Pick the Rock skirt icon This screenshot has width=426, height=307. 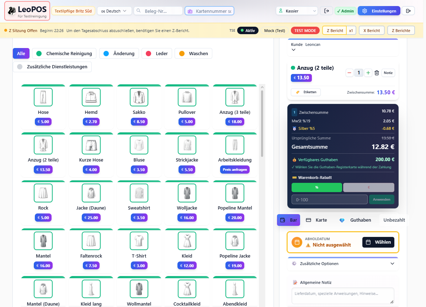click(43, 193)
